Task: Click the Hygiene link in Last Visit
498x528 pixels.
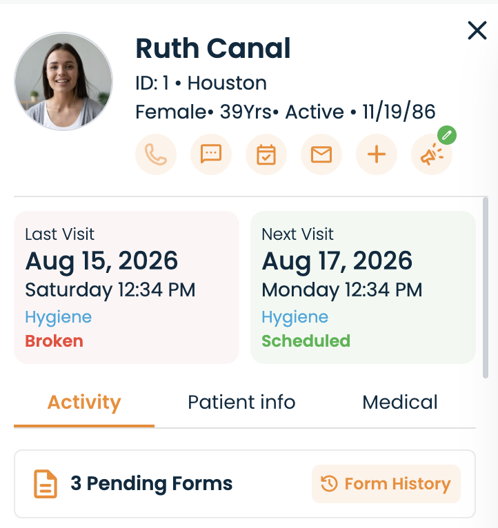Action: [59, 317]
